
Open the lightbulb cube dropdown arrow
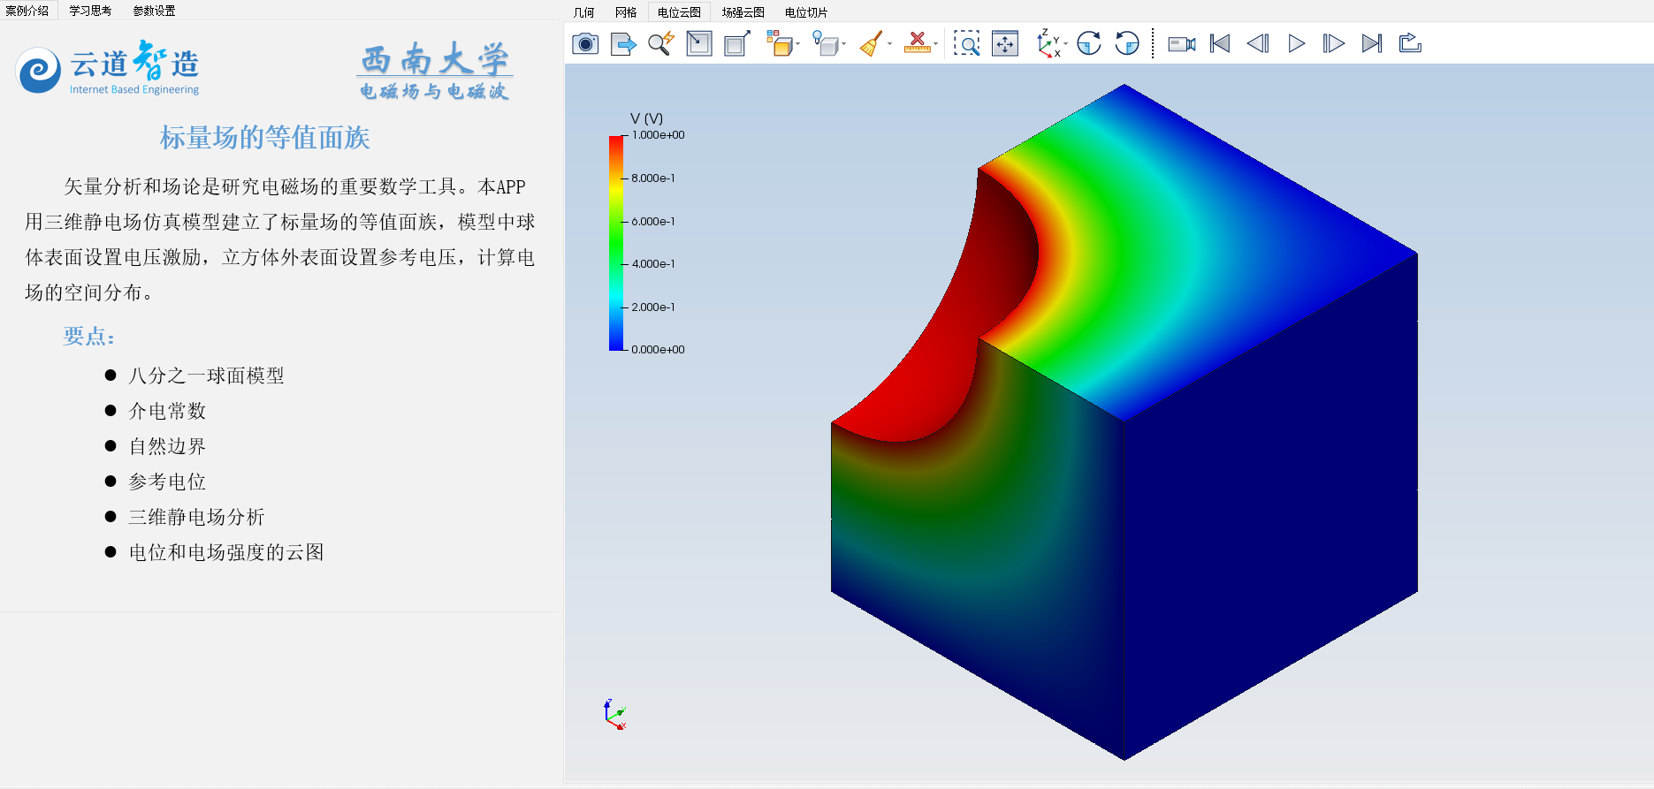click(x=844, y=44)
